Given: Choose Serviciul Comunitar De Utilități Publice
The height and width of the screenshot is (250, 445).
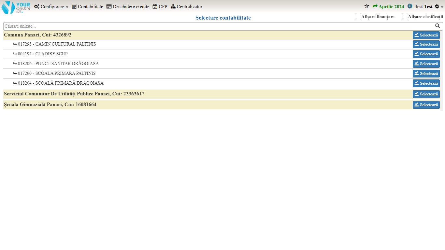Looking at the screenshot, I should (x=426, y=94).
